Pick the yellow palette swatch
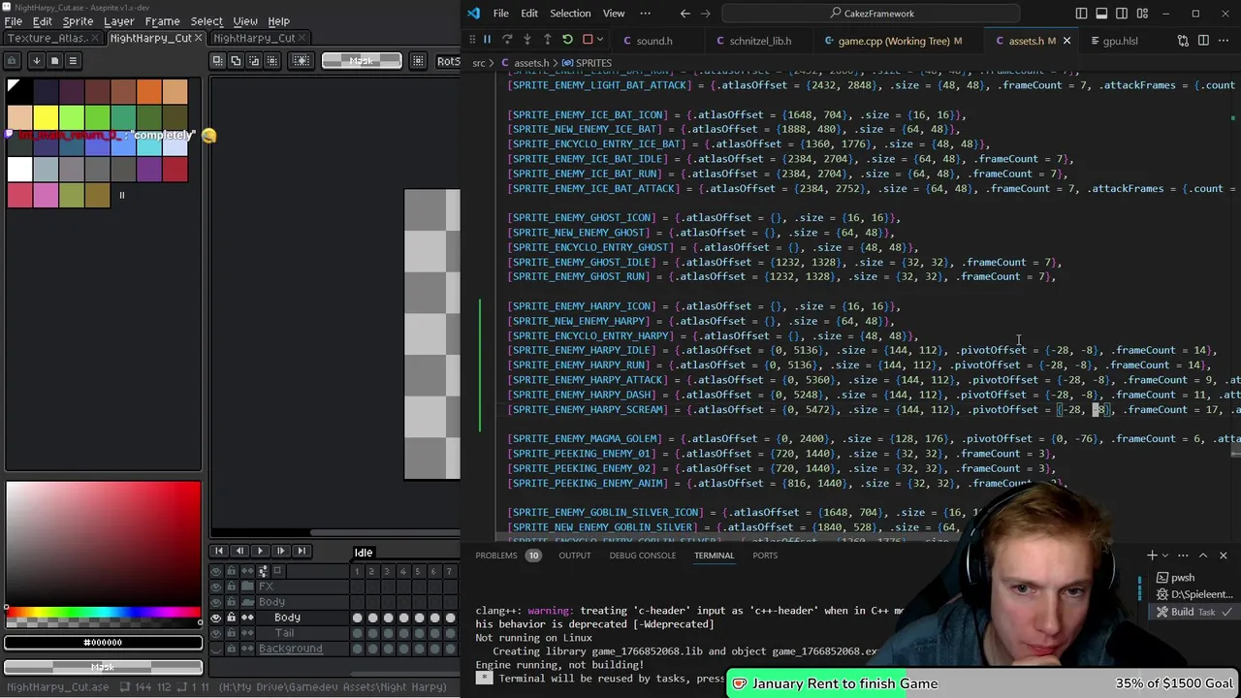Viewport: 1241px width, 698px height. [46, 118]
